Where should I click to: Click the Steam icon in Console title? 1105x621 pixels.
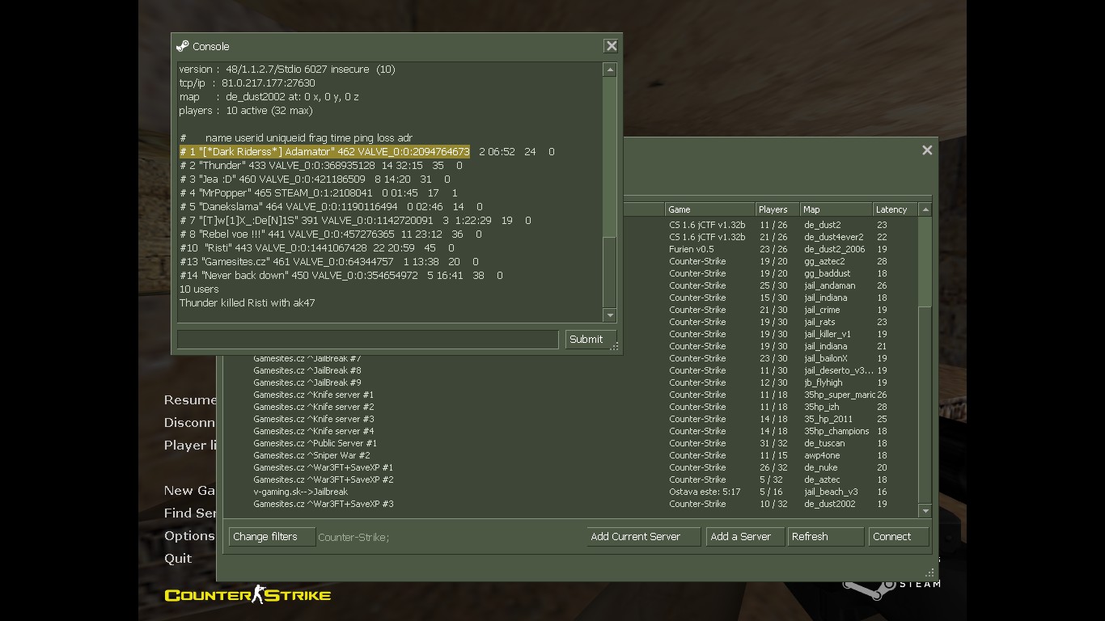pyautogui.click(x=183, y=46)
